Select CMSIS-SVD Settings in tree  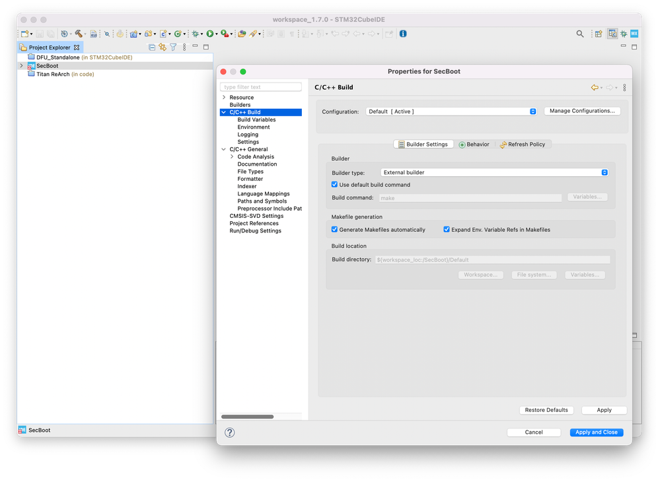[x=256, y=216]
